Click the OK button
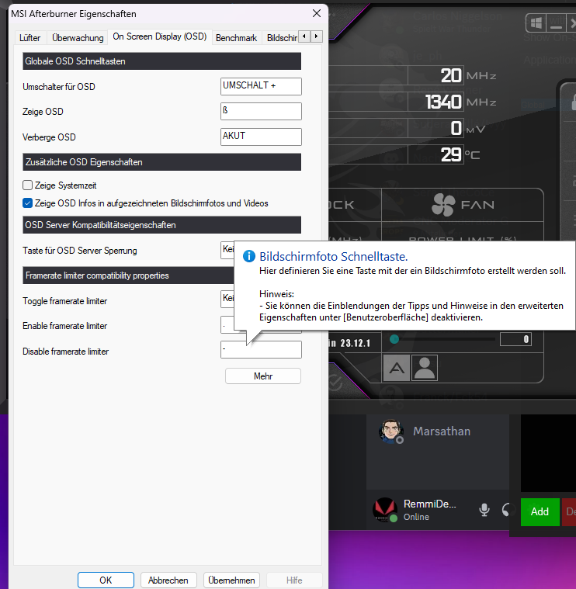 pyautogui.click(x=106, y=580)
